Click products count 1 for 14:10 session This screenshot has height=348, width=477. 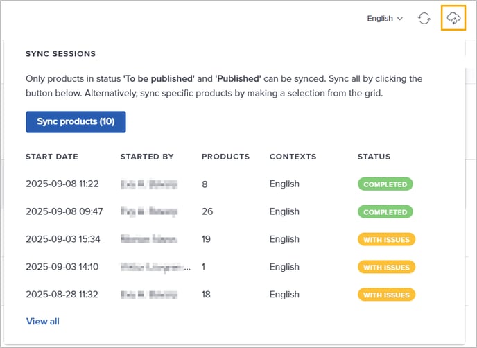coord(203,267)
